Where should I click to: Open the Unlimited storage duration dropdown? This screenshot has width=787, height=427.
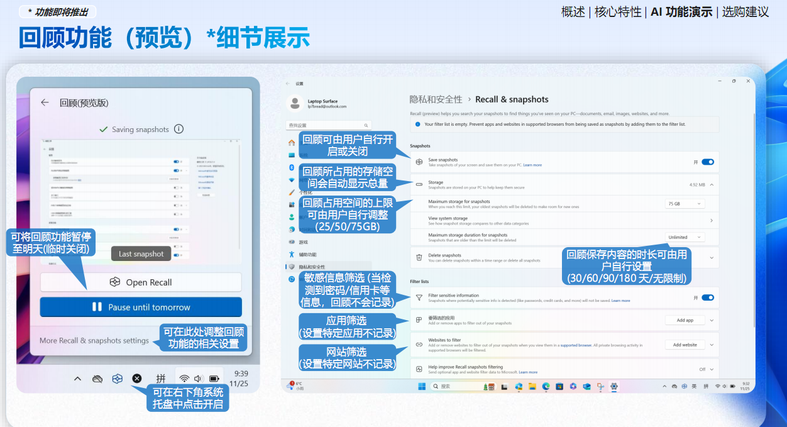685,237
